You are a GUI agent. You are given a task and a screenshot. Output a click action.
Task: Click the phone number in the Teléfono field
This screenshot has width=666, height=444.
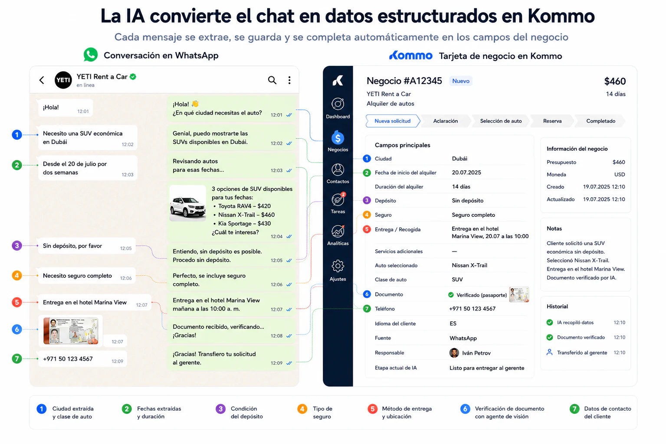(x=472, y=309)
